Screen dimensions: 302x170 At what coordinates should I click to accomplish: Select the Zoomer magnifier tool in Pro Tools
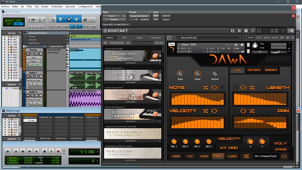pos(52,19)
